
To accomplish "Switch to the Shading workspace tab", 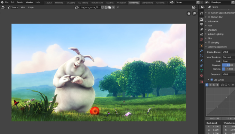I will tap(110, 3).
